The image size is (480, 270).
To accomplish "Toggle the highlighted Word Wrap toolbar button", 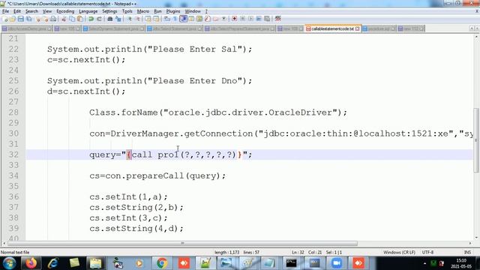I will click(x=183, y=19).
